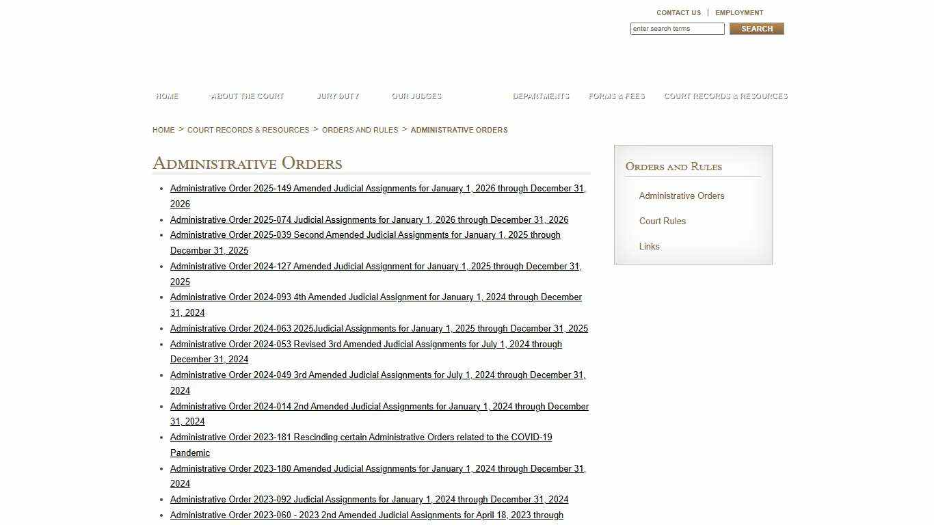This screenshot has width=934, height=525.
Task: Open the CONTACT US page
Action: [x=678, y=12]
